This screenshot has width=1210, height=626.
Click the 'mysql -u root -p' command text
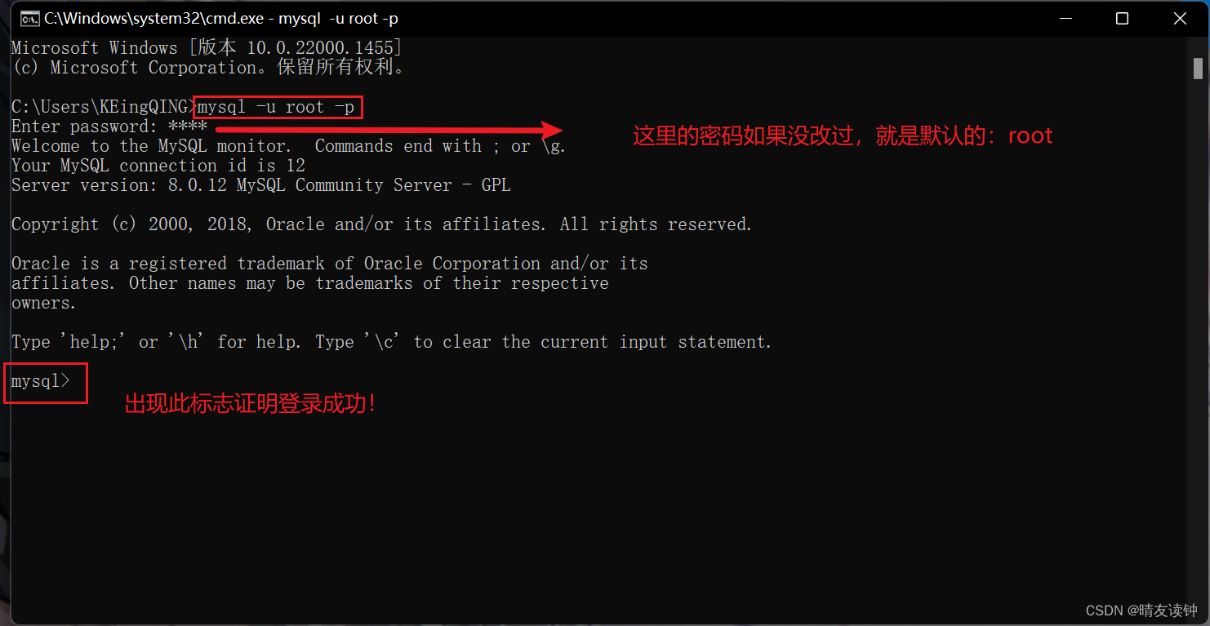(x=277, y=107)
